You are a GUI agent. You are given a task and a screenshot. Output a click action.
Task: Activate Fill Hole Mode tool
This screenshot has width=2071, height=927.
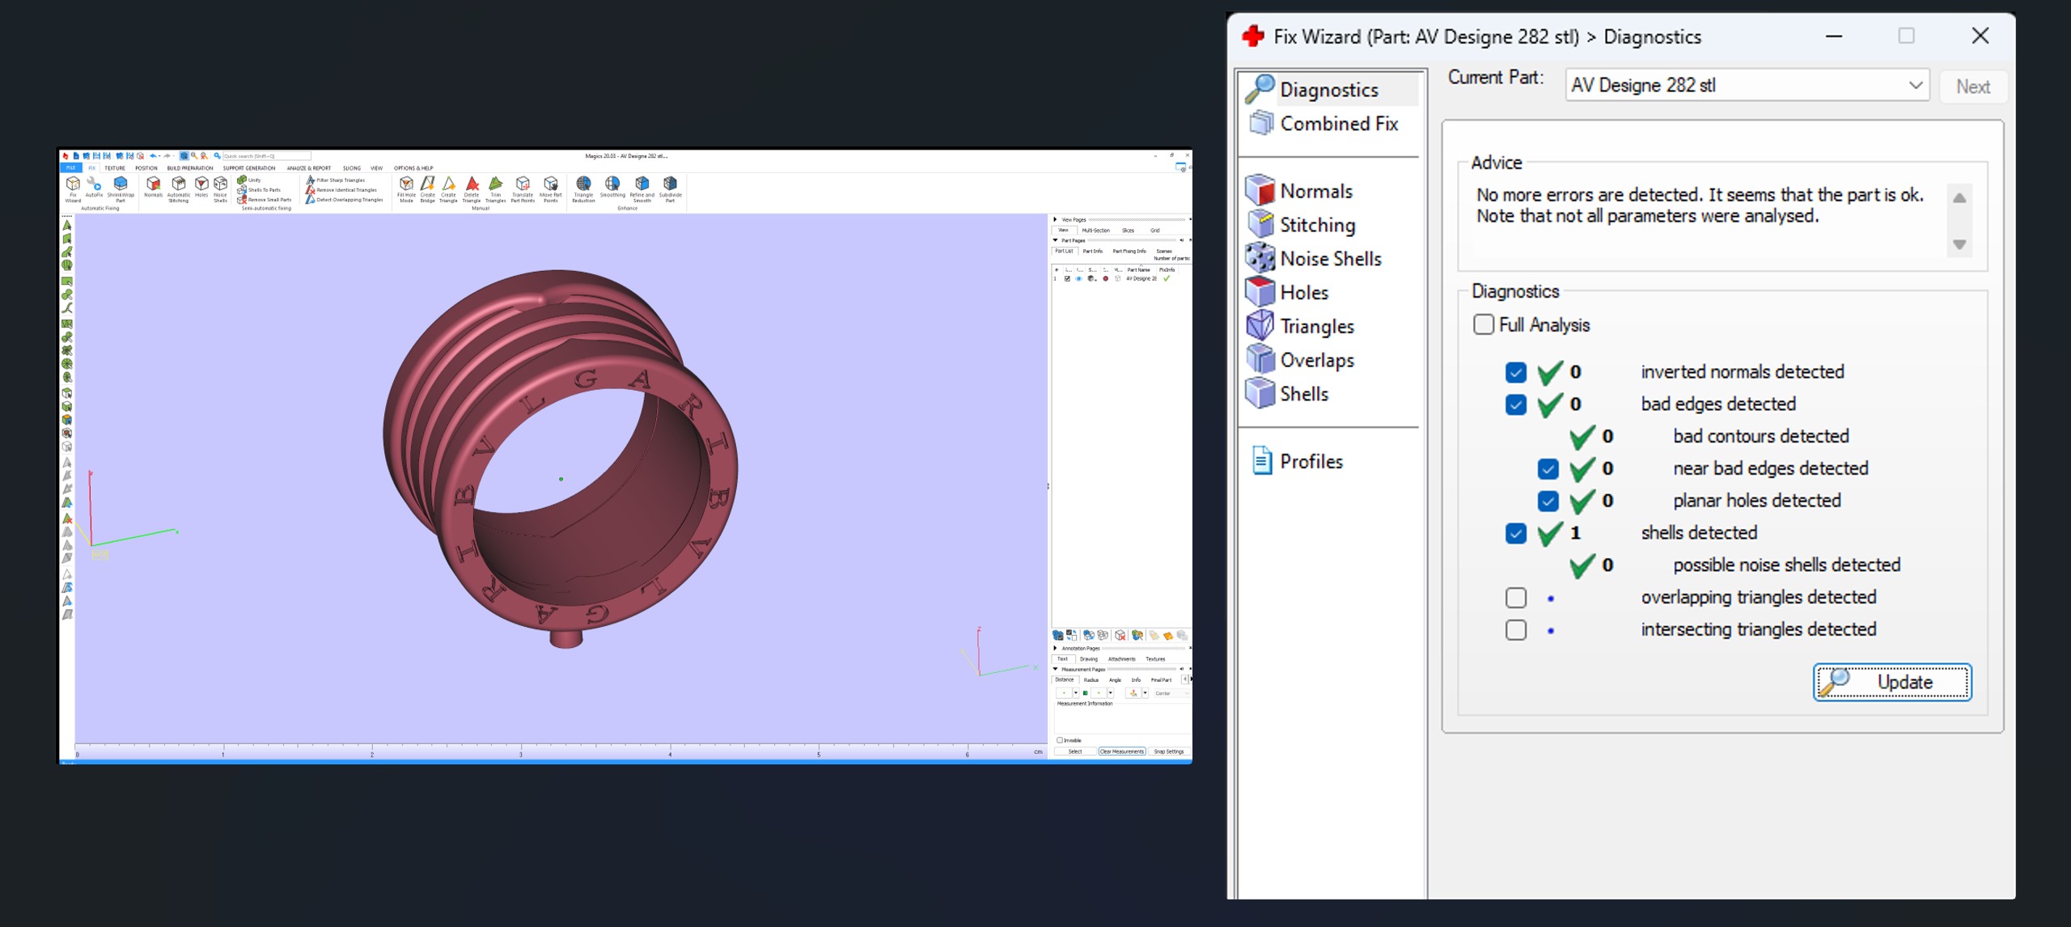[406, 189]
